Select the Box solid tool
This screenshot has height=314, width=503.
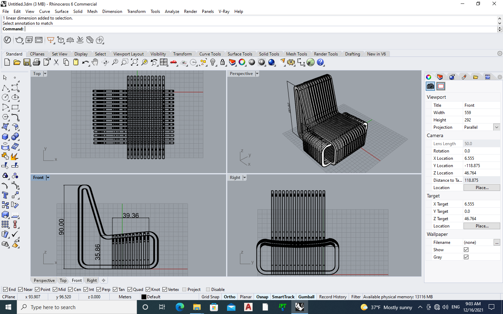(5, 137)
